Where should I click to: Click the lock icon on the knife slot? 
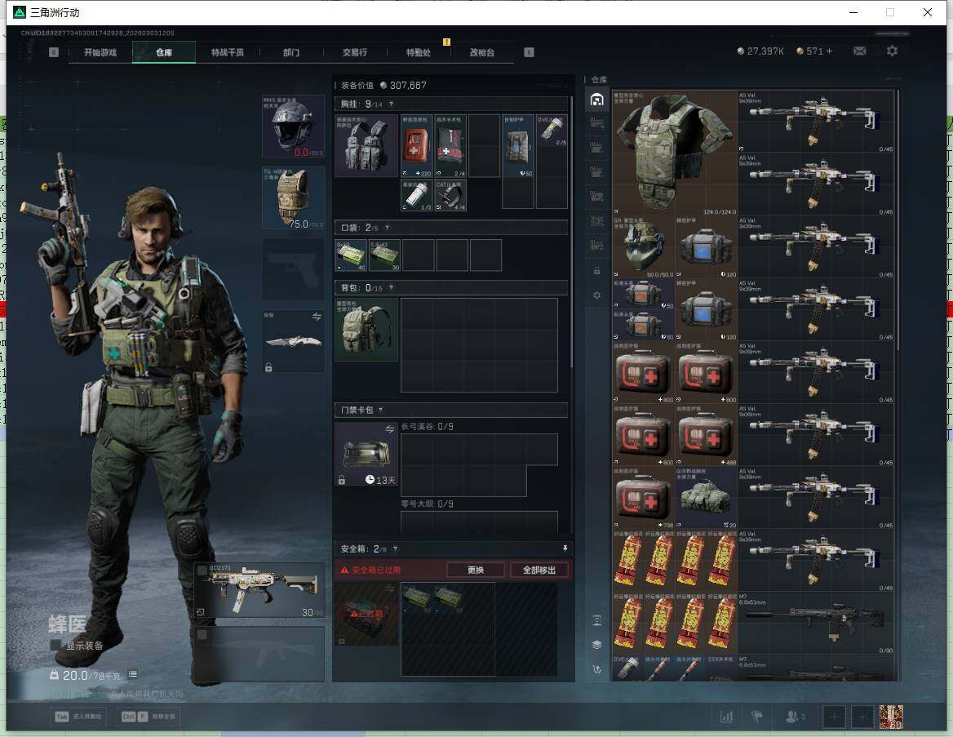pos(268,366)
